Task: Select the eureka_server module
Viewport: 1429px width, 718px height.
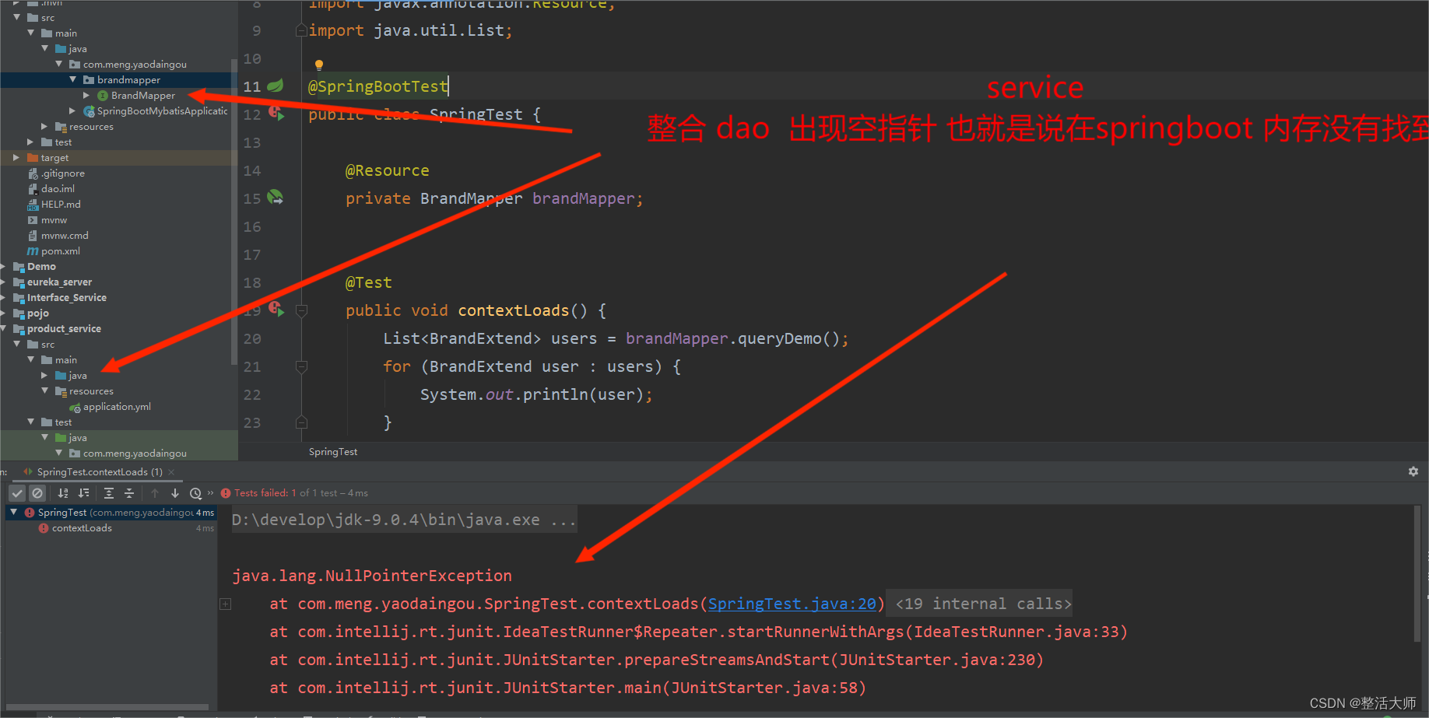Action: coord(59,282)
